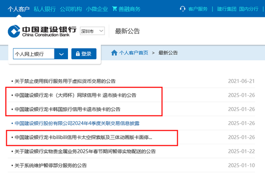265x175 pixels.
Task: Open the 个人客户 tab
Action: (19, 9)
